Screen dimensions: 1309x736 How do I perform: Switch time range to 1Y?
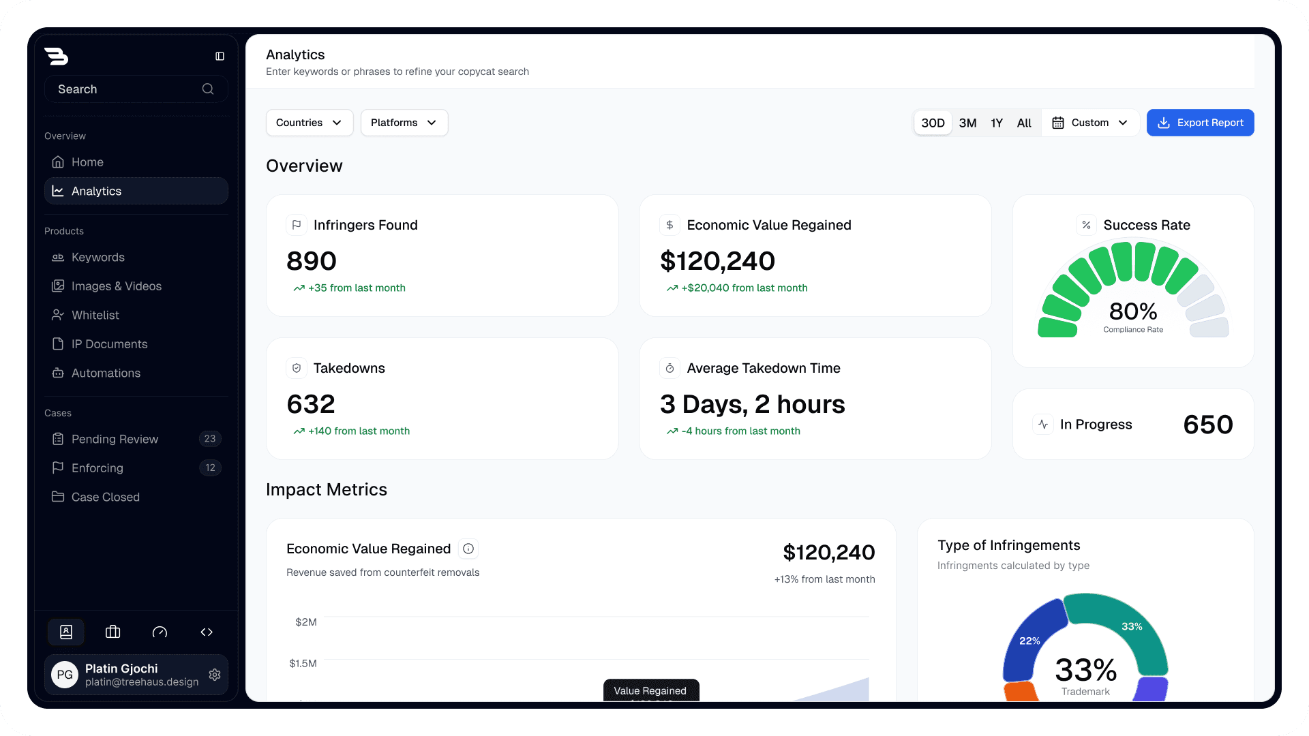coord(997,123)
